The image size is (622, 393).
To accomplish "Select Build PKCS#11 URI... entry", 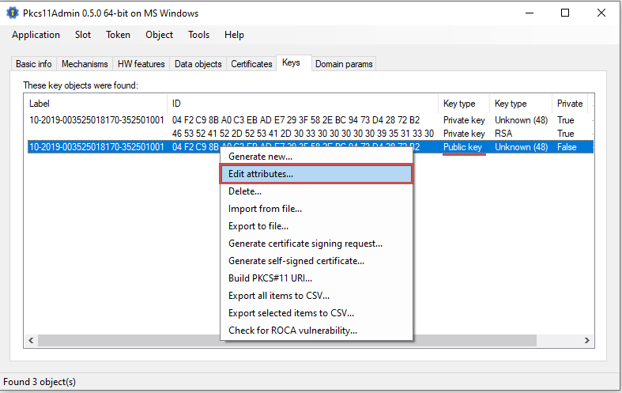I will 316,278.
